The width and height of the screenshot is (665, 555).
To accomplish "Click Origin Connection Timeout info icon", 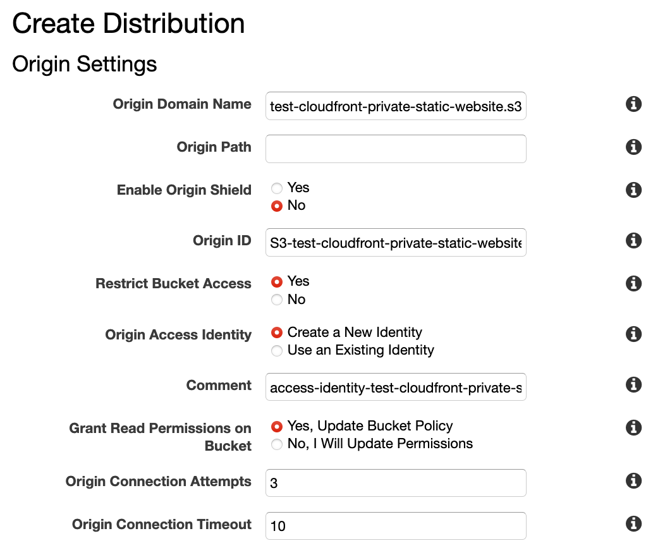I will (x=633, y=524).
